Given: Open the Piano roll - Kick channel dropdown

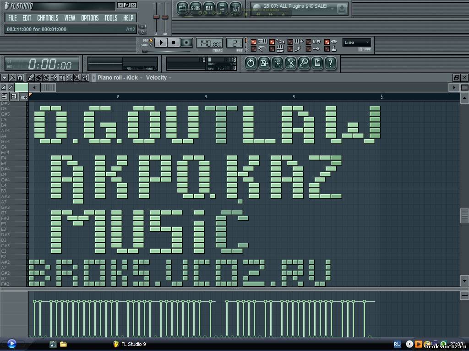Looking at the screenshot, I should pyautogui.click(x=120, y=78).
